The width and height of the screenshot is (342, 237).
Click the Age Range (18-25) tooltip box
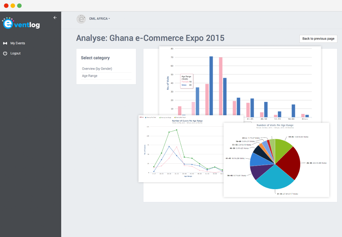point(187,81)
